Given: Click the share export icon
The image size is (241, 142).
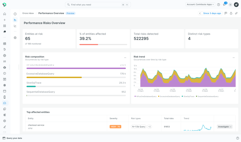Looking at the screenshot, I should (x=231, y=13).
